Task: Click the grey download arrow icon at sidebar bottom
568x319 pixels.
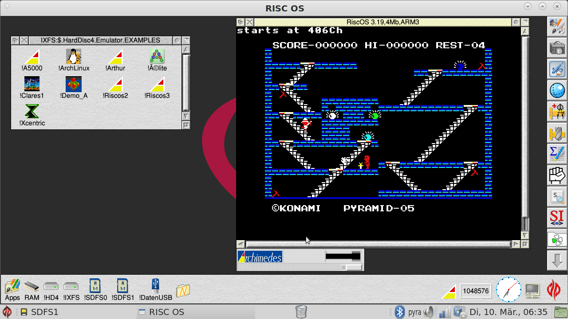Action: [x=557, y=261]
